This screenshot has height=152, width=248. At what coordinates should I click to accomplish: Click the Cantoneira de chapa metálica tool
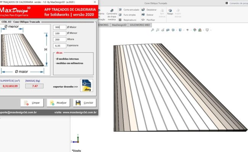[x=112, y=15]
